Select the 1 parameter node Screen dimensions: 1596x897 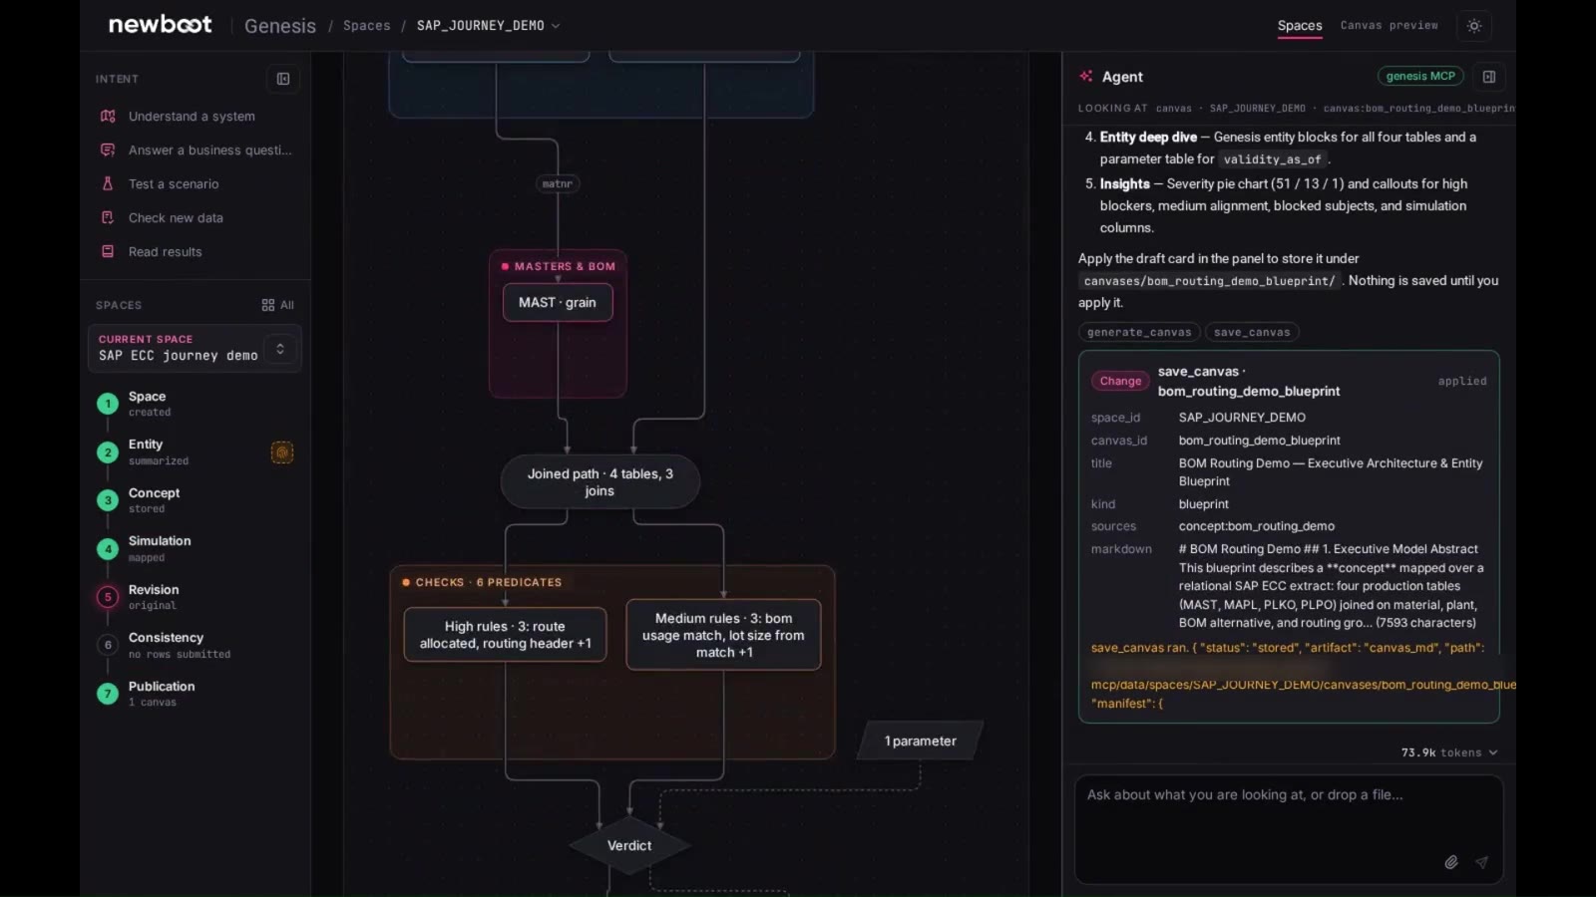[920, 741]
